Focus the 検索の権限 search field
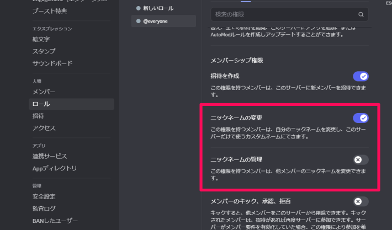 pyautogui.click(x=282, y=15)
